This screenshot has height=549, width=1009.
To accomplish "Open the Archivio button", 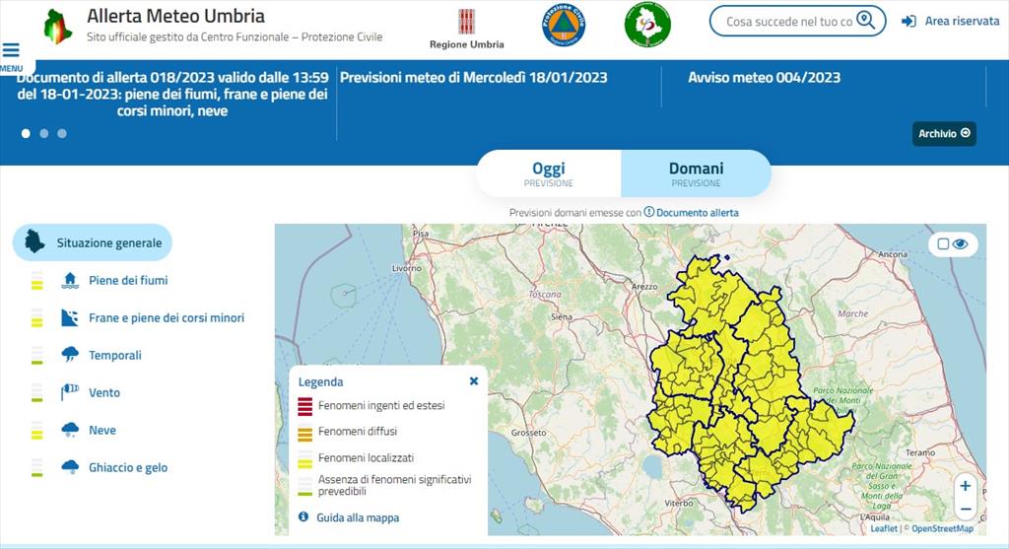I will coord(944,134).
